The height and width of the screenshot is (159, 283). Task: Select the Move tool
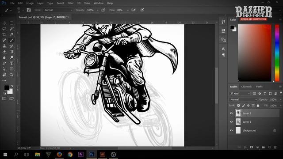[4, 23]
